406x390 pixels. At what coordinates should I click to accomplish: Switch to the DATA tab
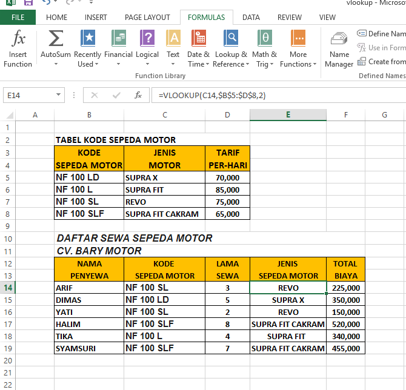pyautogui.click(x=251, y=18)
